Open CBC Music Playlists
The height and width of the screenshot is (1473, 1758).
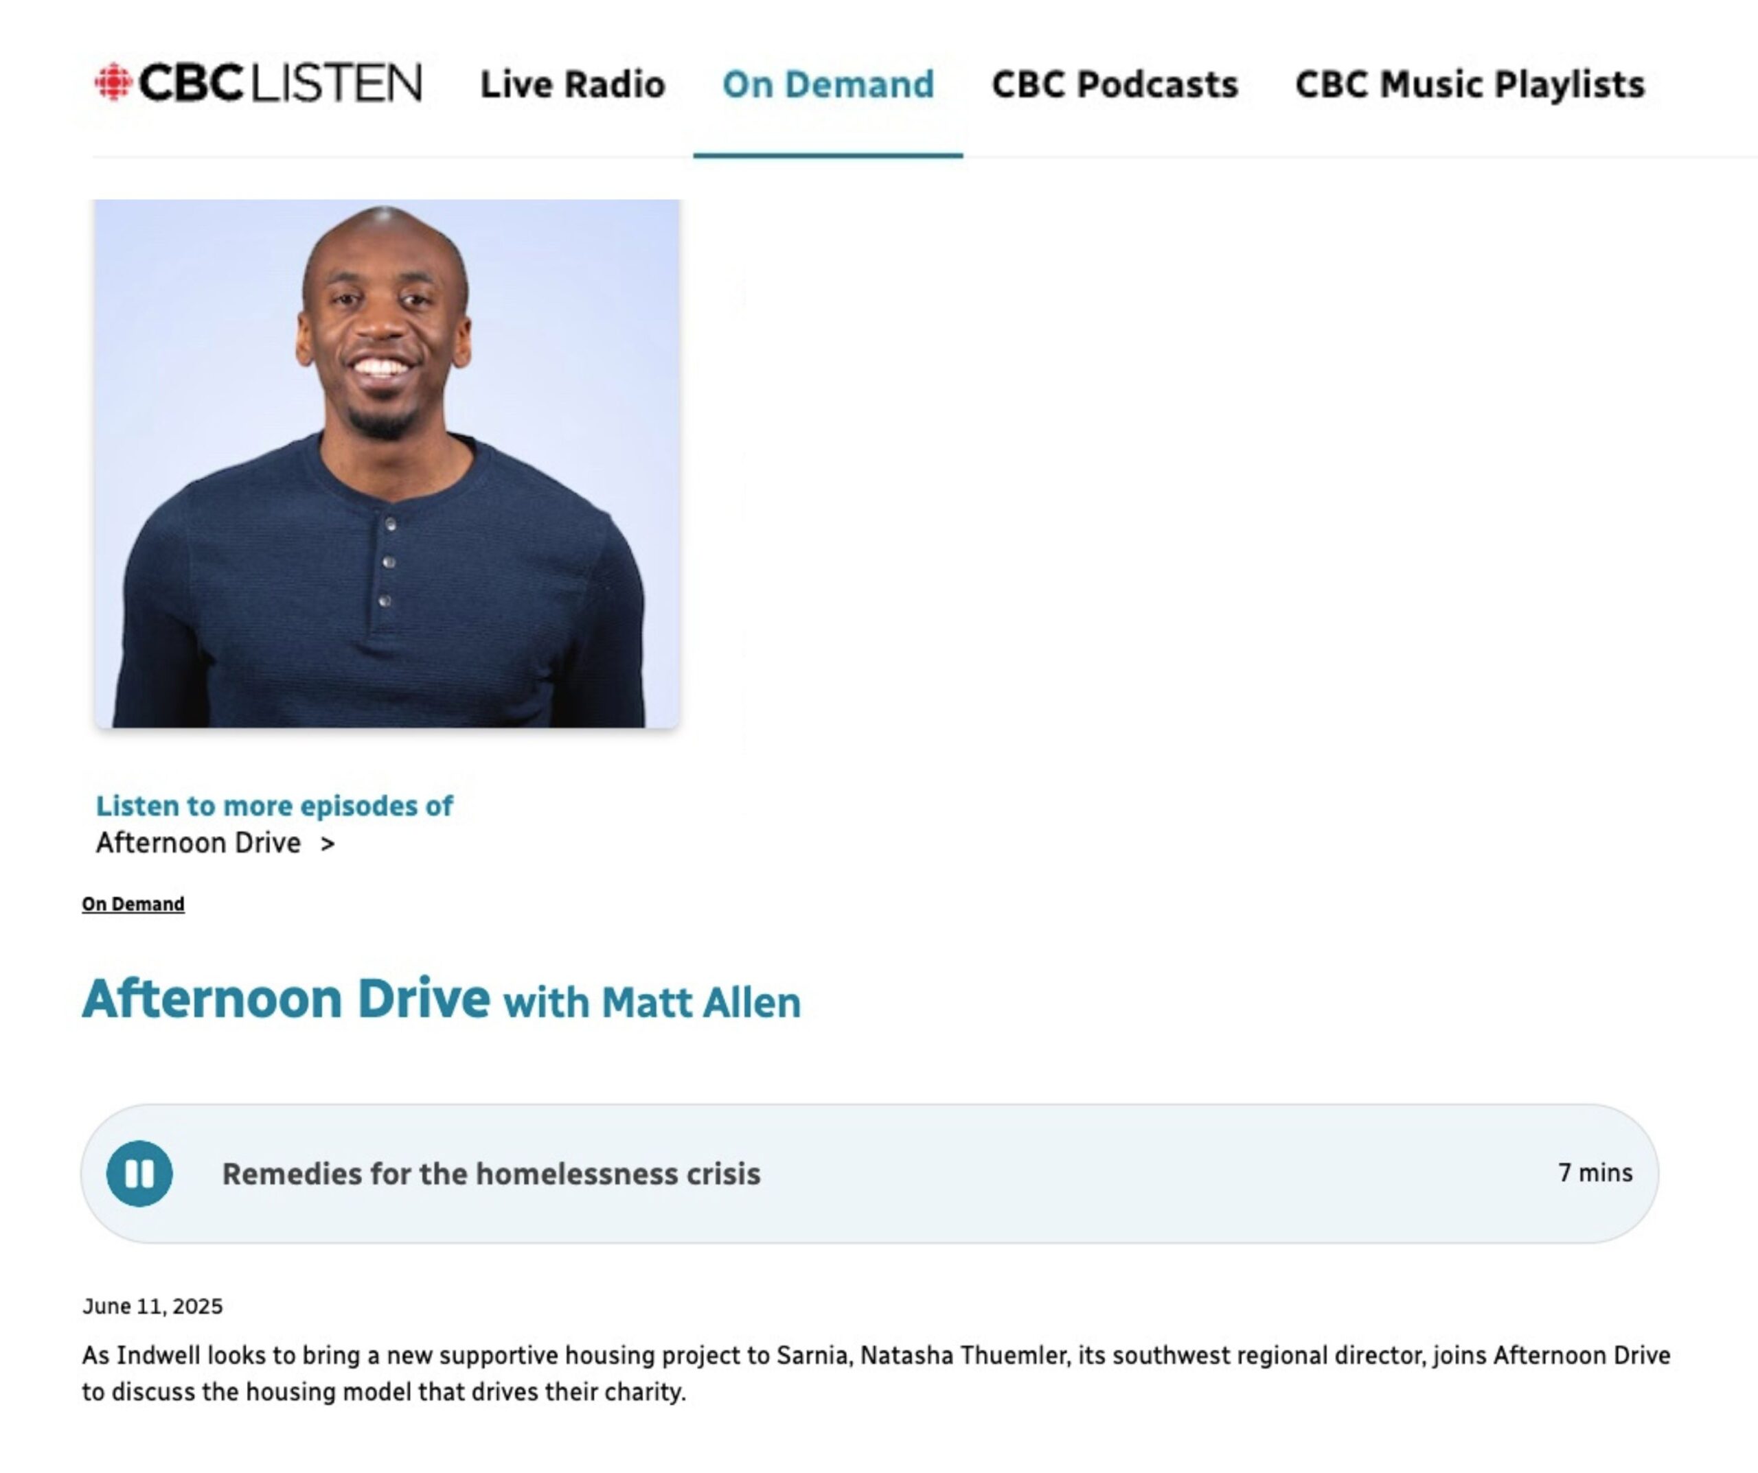click(x=1470, y=84)
